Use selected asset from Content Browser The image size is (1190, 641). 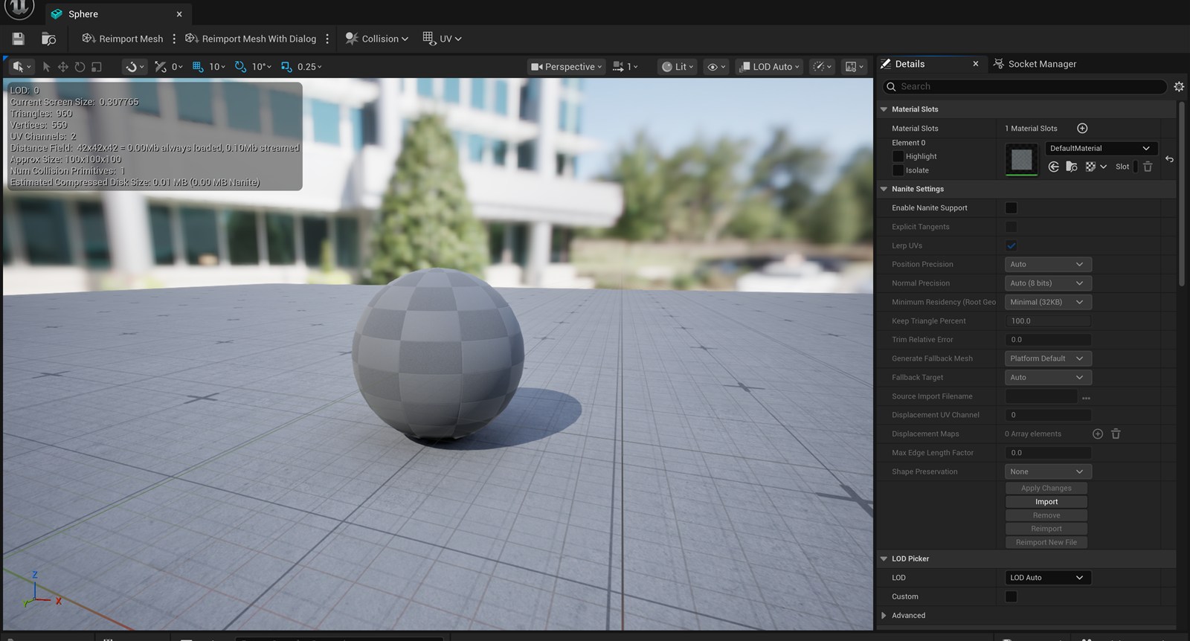click(1054, 167)
